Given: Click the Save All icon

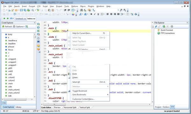Looking at the screenshot, I should (25, 10).
